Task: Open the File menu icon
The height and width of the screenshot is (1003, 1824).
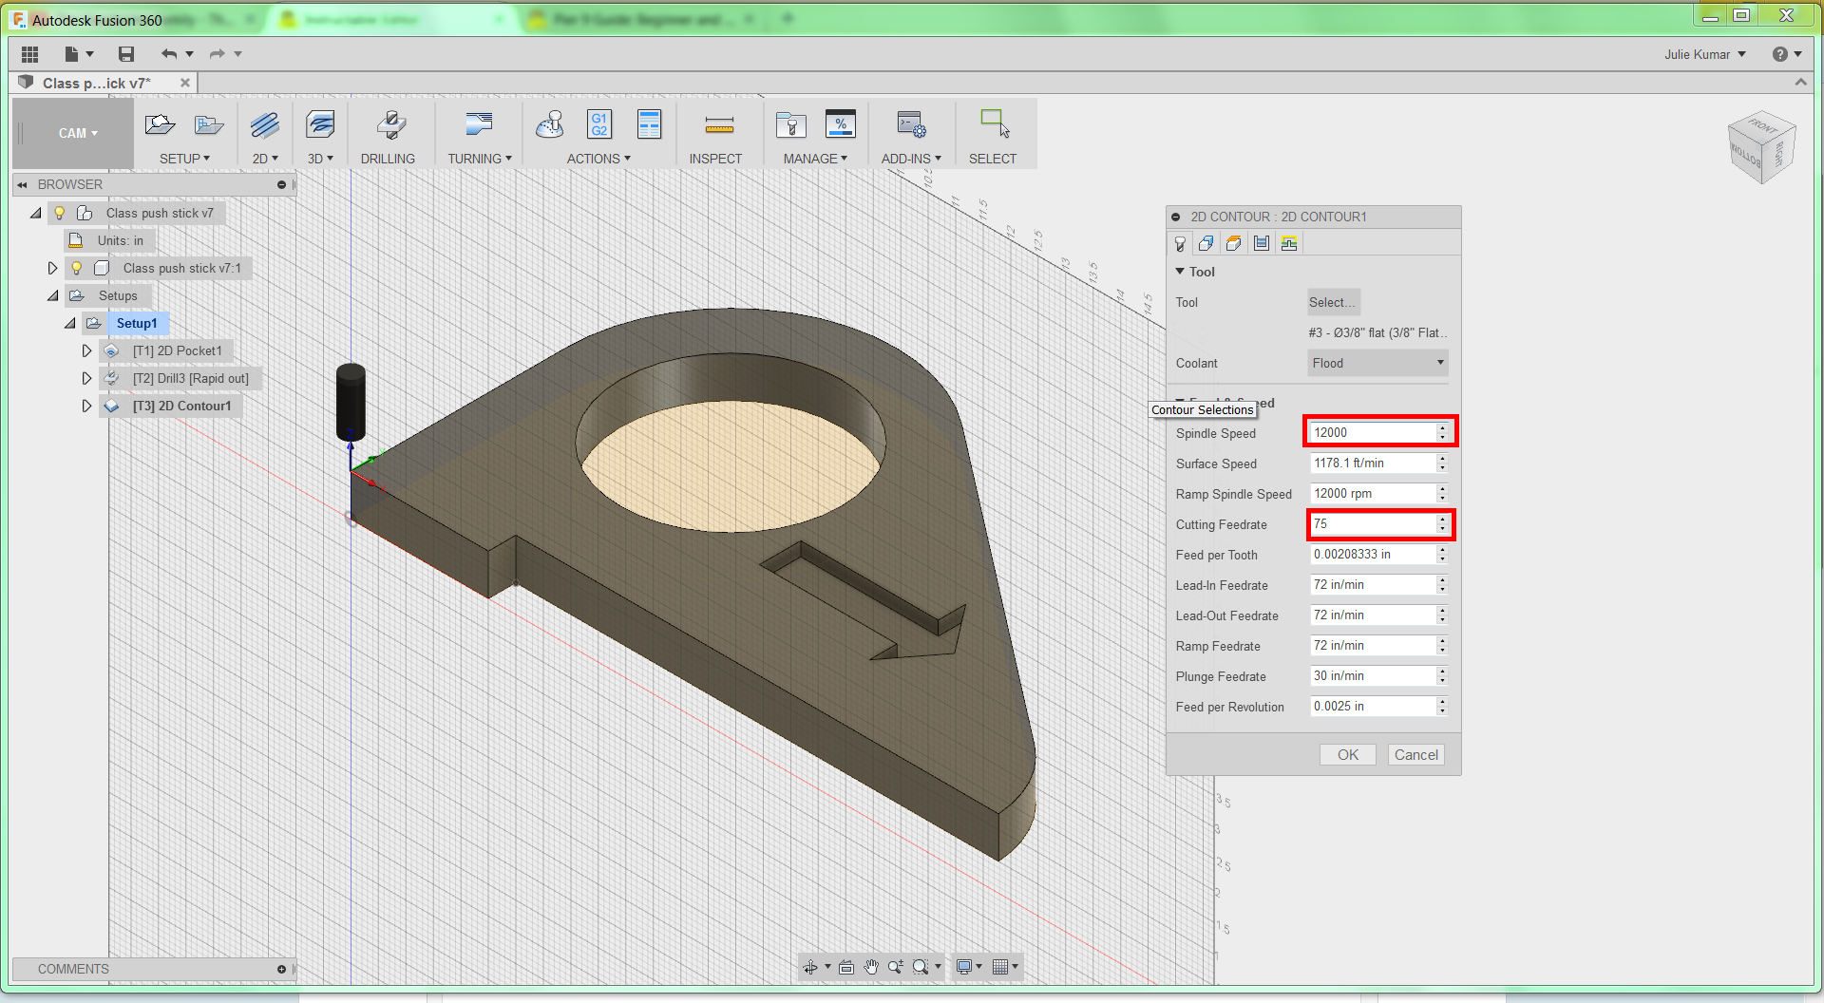Action: (x=71, y=54)
